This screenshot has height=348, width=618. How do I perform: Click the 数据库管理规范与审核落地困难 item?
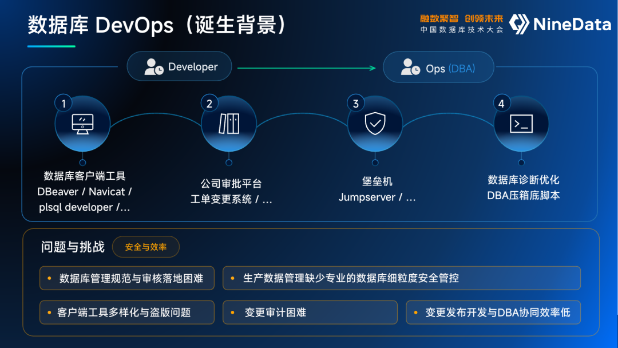pos(127,278)
